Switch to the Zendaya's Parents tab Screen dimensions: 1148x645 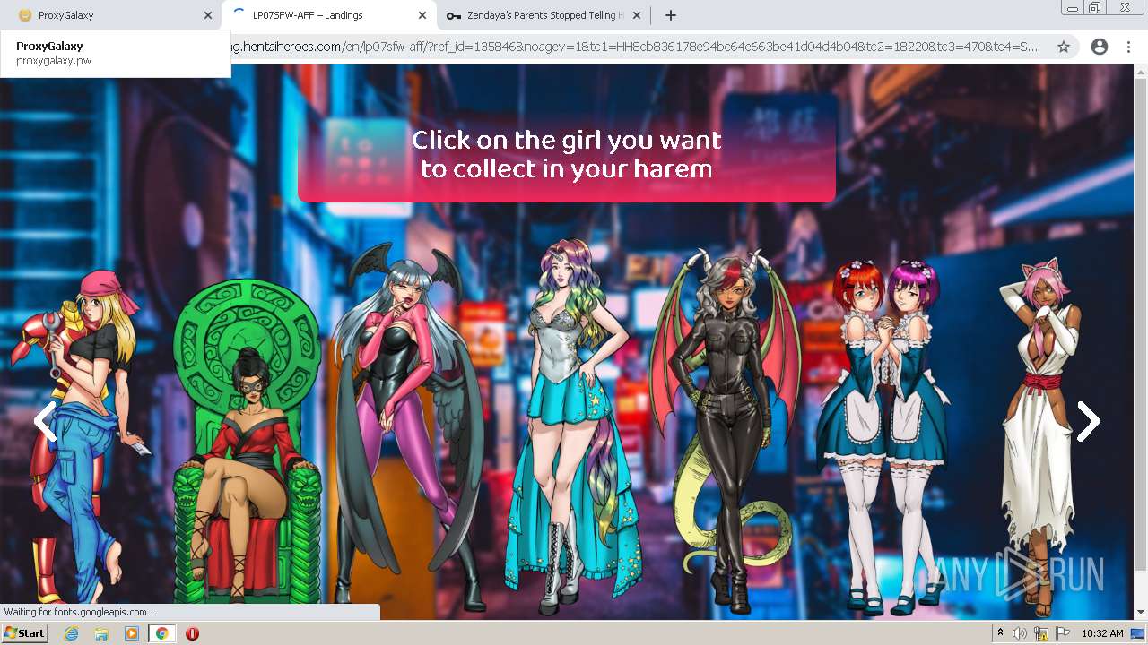[543, 15]
